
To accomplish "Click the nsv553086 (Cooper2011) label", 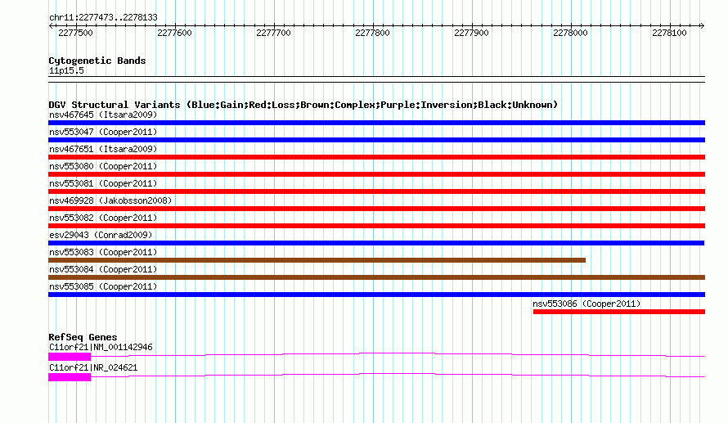I will click(x=586, y=304).
